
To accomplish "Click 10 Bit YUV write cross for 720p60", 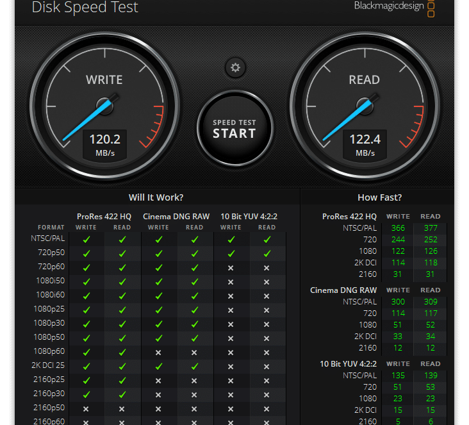I will 231,268.
